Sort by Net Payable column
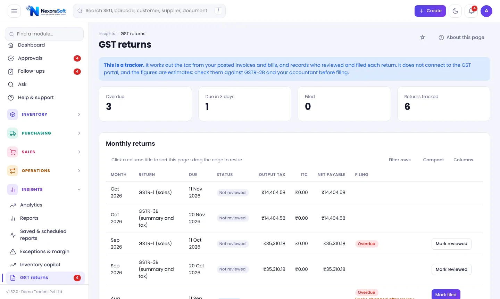 pyautogui.click(x=331, y=175)
